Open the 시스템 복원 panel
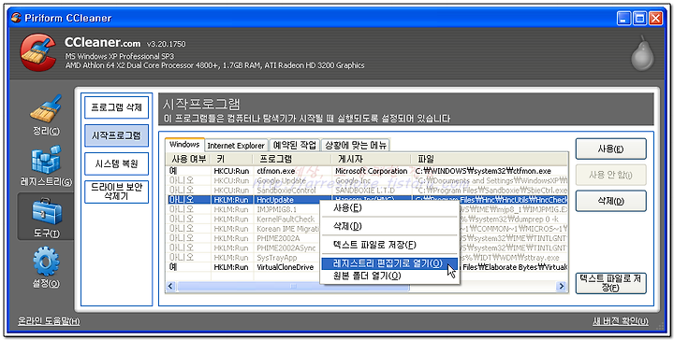This screenshot has height=340, width=674. [x=116, y=163]
